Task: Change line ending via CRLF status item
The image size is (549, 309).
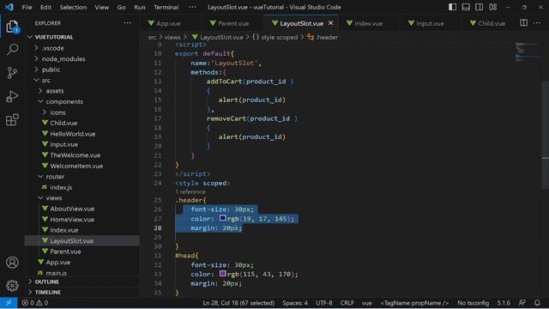Action: (347, 303)
